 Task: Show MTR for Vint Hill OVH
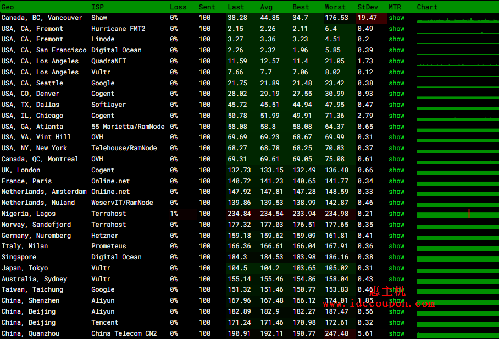(x=397, y=136)
